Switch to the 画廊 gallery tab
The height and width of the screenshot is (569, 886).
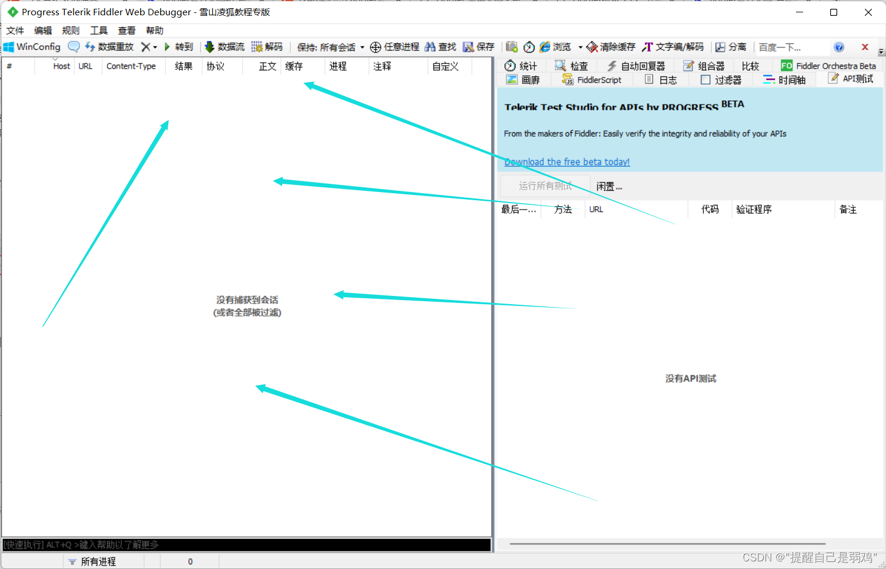pyautogui.click(x=523, y=79)
